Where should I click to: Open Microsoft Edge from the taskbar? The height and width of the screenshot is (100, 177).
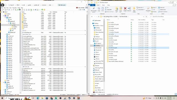point(38,98)
